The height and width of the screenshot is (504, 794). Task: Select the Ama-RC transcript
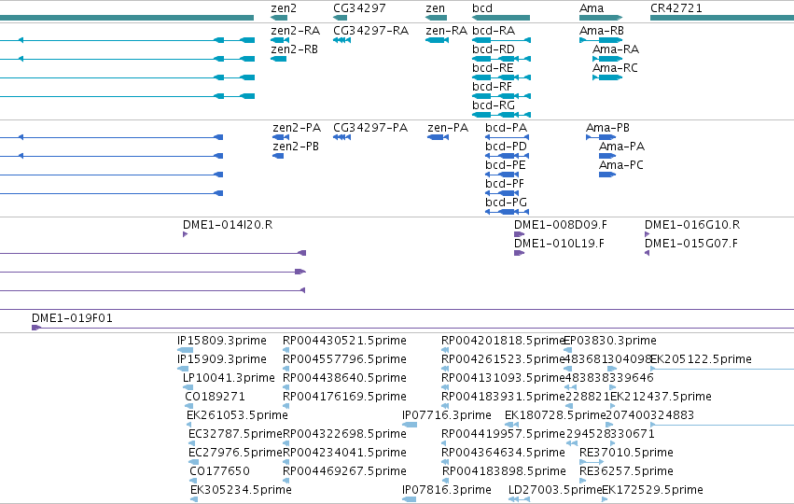pyautogui.click(x=615, y=68)
